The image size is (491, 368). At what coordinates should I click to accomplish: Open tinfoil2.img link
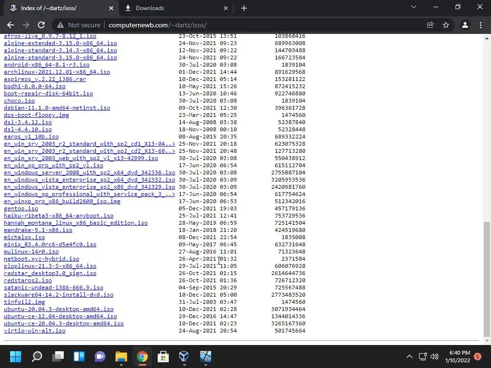click(24, 302)
